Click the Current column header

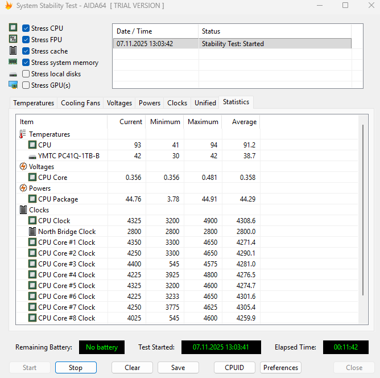coord(126,122)
